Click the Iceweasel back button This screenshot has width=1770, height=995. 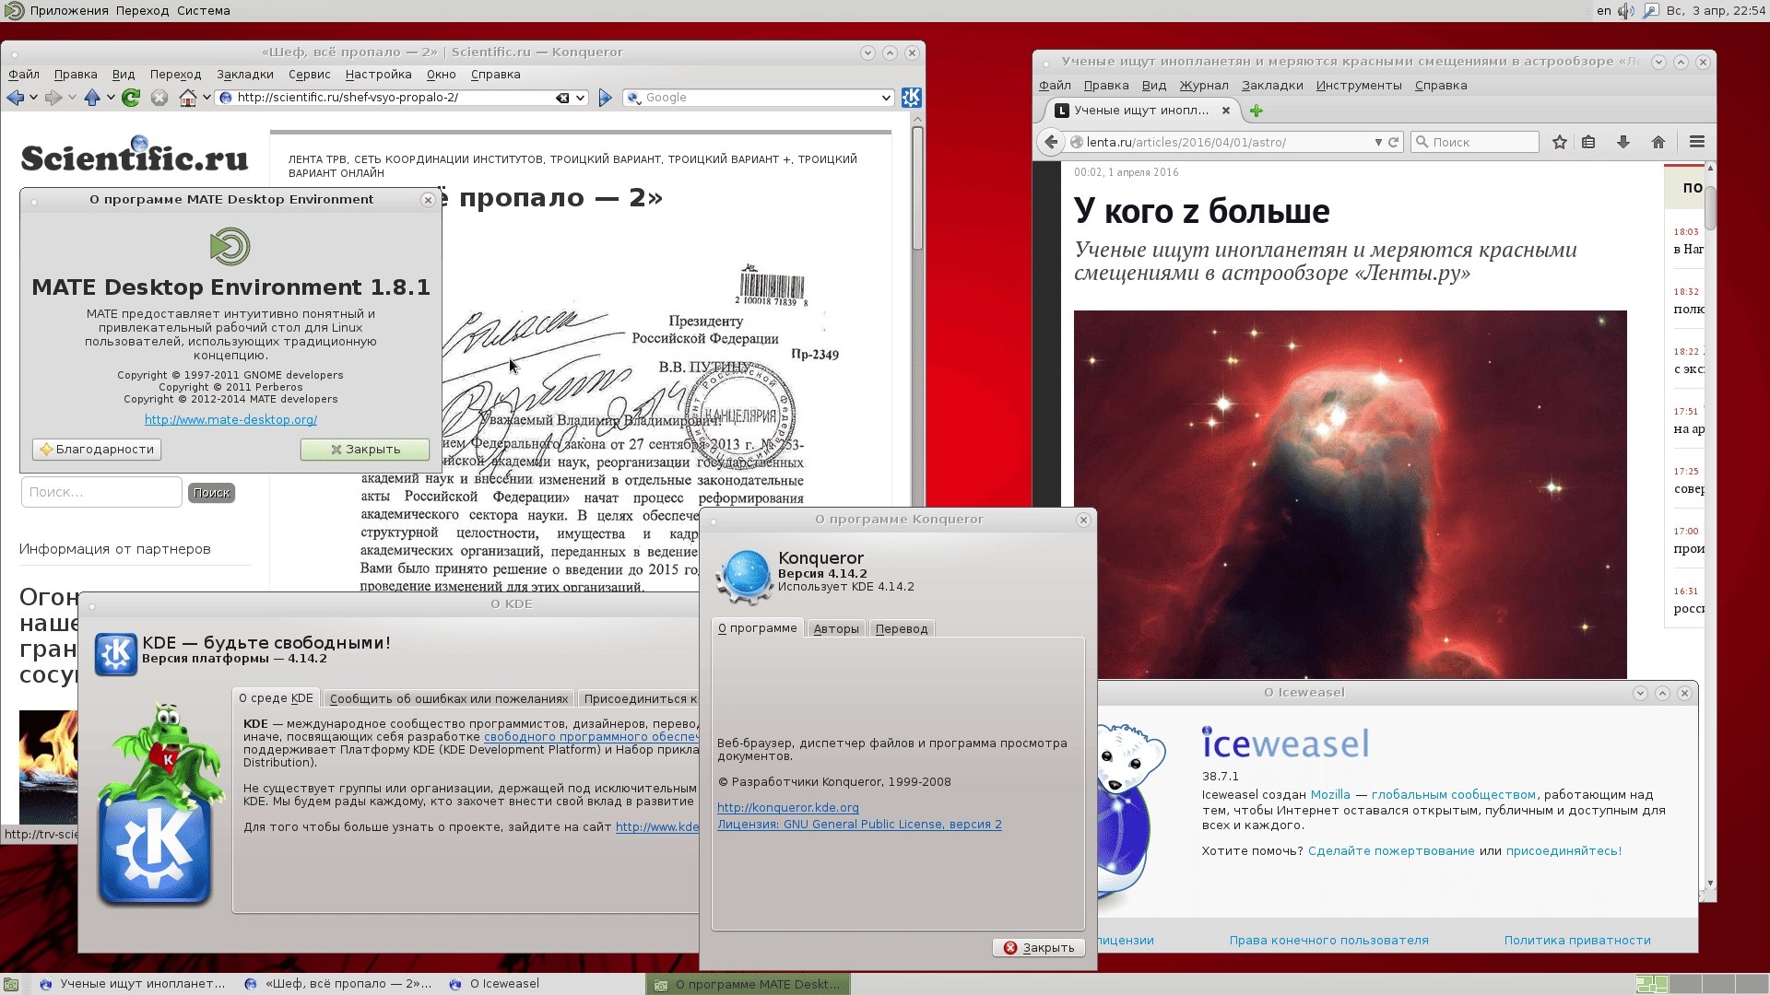[x=1051, y=142]
